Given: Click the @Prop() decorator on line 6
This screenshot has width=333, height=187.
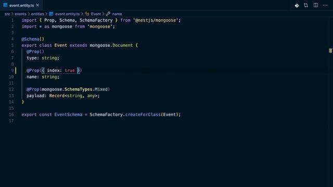Looking at the screenshot, I should tap(35, 51).
